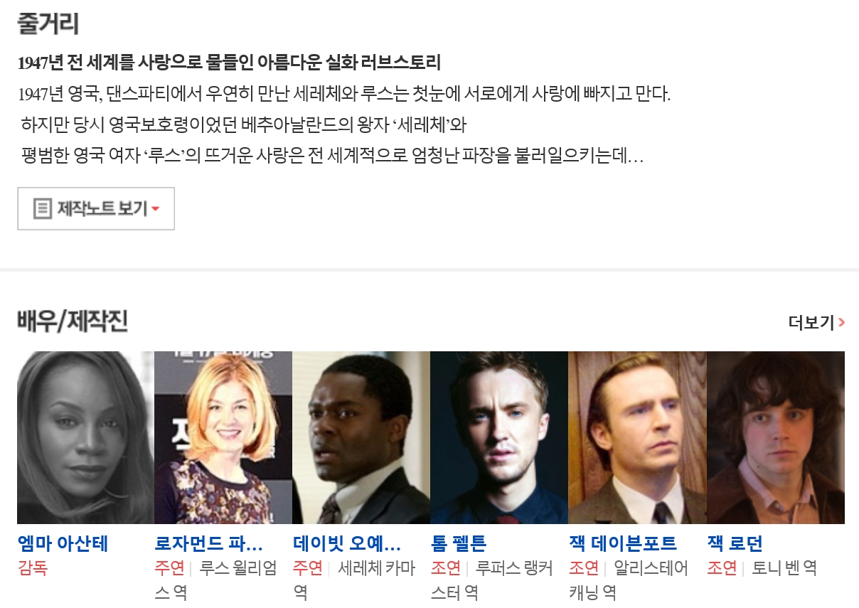Click the 줄거리 section heading

coord(48,23)
